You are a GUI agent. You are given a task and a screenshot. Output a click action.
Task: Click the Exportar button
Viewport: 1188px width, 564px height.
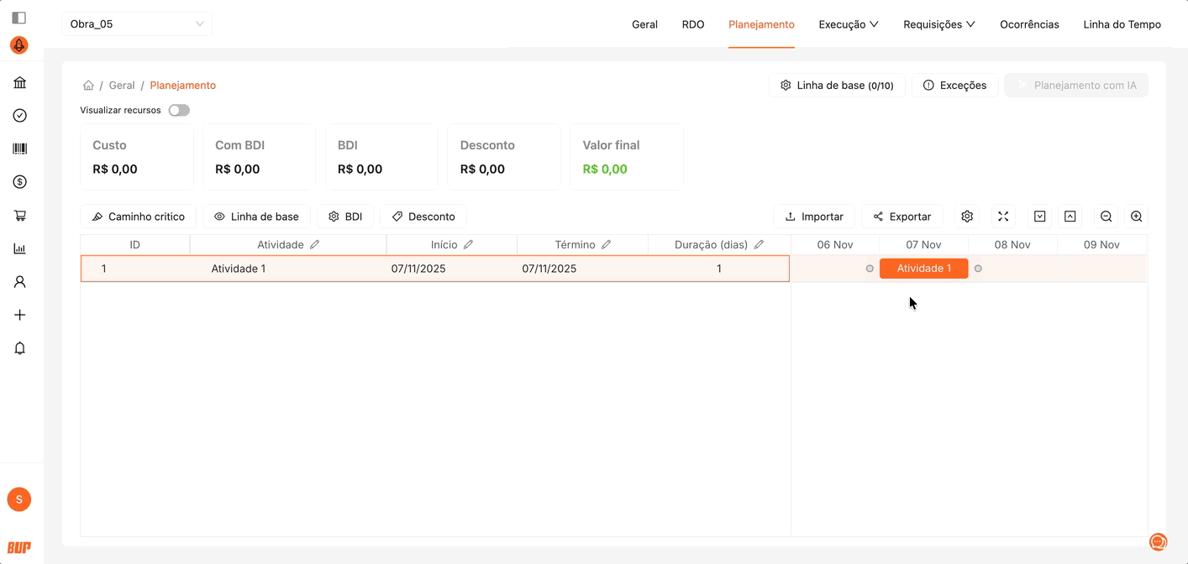click(902, 217)
